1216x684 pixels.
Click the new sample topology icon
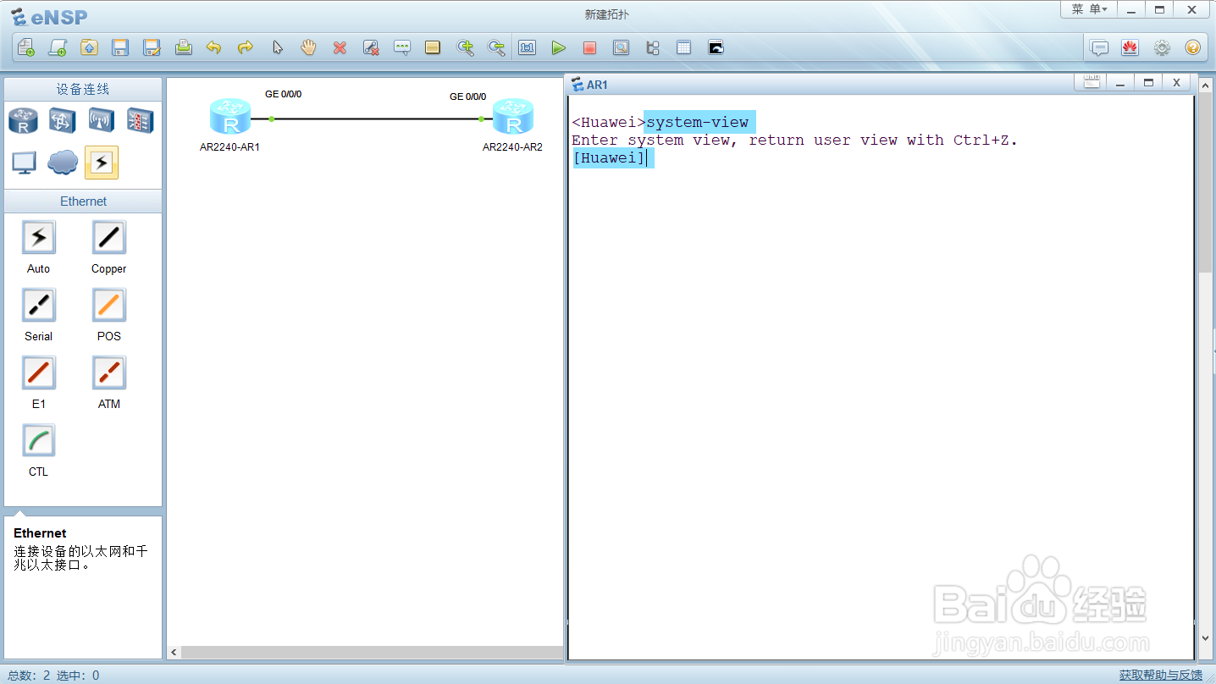(x=58, y=48)
